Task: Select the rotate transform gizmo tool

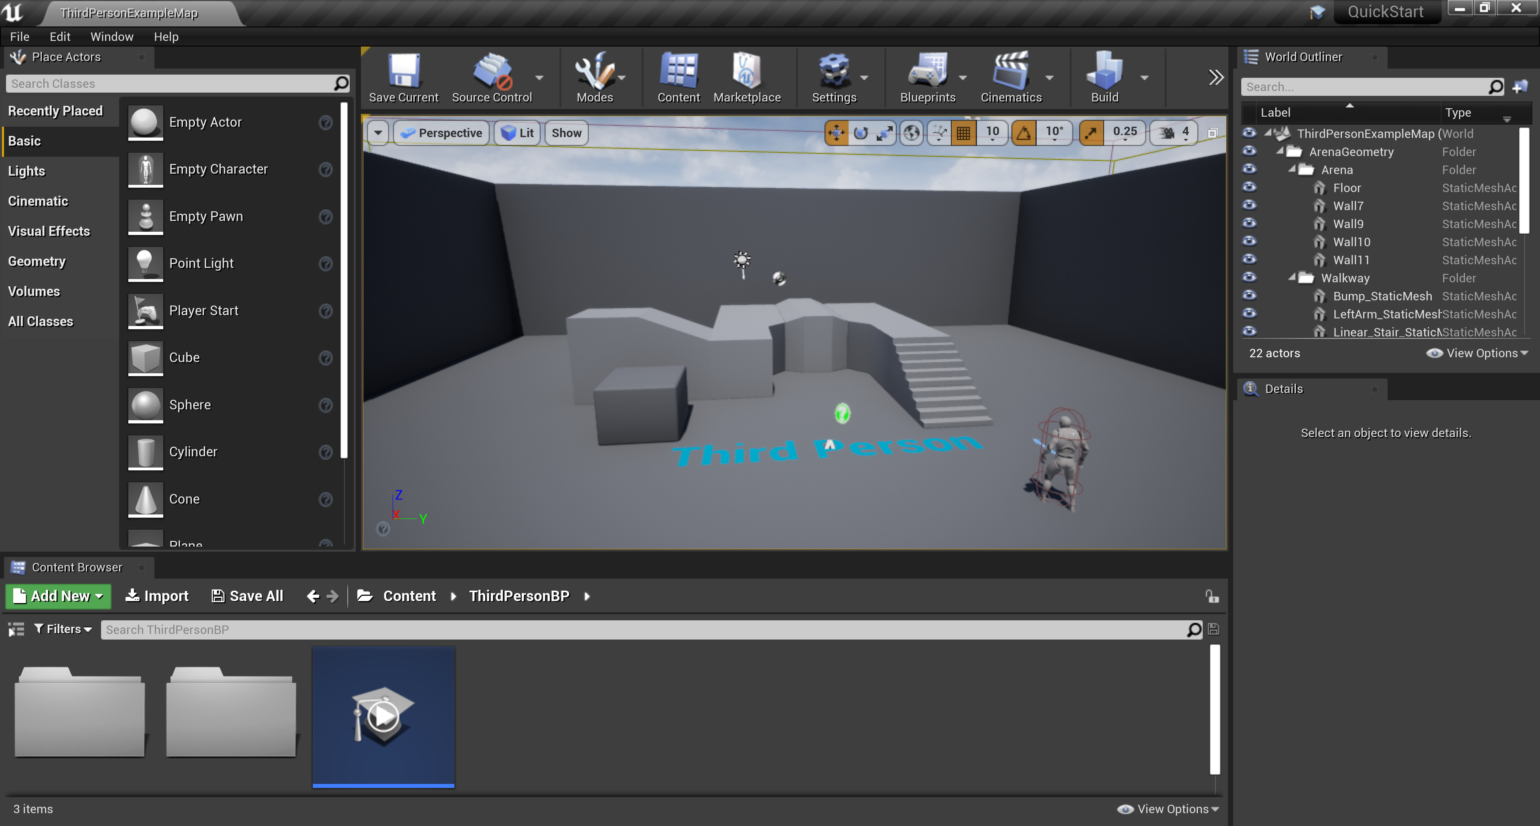Action: point(860,133)
